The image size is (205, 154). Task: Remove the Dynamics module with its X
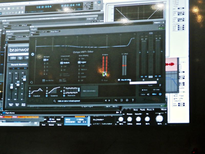(47, 88)
